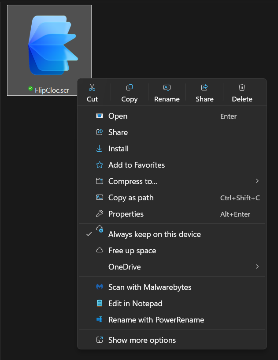This screenshot has height=360, width=278.
Task: Select the FlipCloc.scr file thumbnail
Action: coord(53,45)
